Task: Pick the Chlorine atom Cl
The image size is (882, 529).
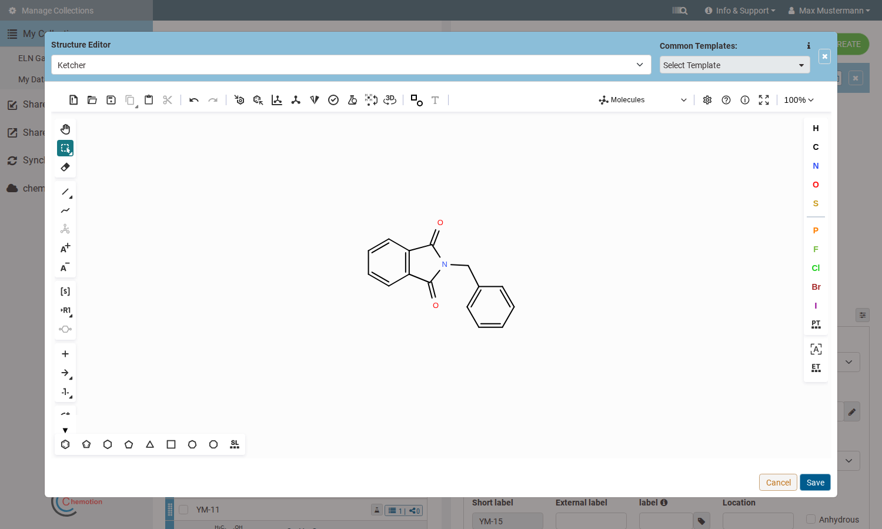Action: click(816, 268)
